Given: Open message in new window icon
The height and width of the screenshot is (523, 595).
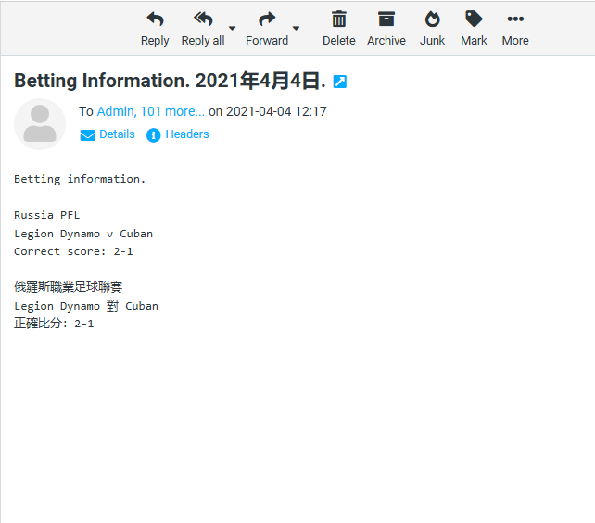Looking at the screenshot, I should pyautogui.click(x=339, y=82).
